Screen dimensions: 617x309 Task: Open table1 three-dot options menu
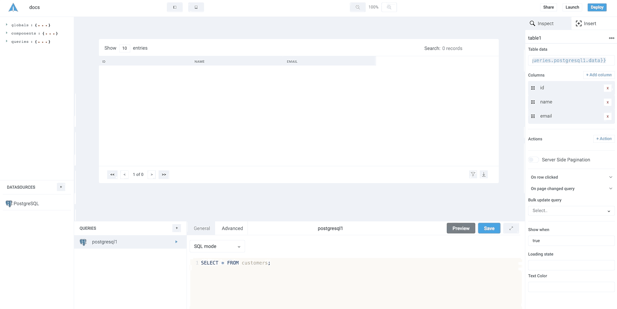point(611,38)
